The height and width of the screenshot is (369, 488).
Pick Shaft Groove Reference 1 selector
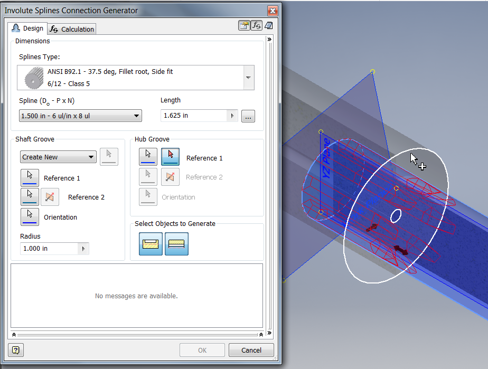[30, 178]
